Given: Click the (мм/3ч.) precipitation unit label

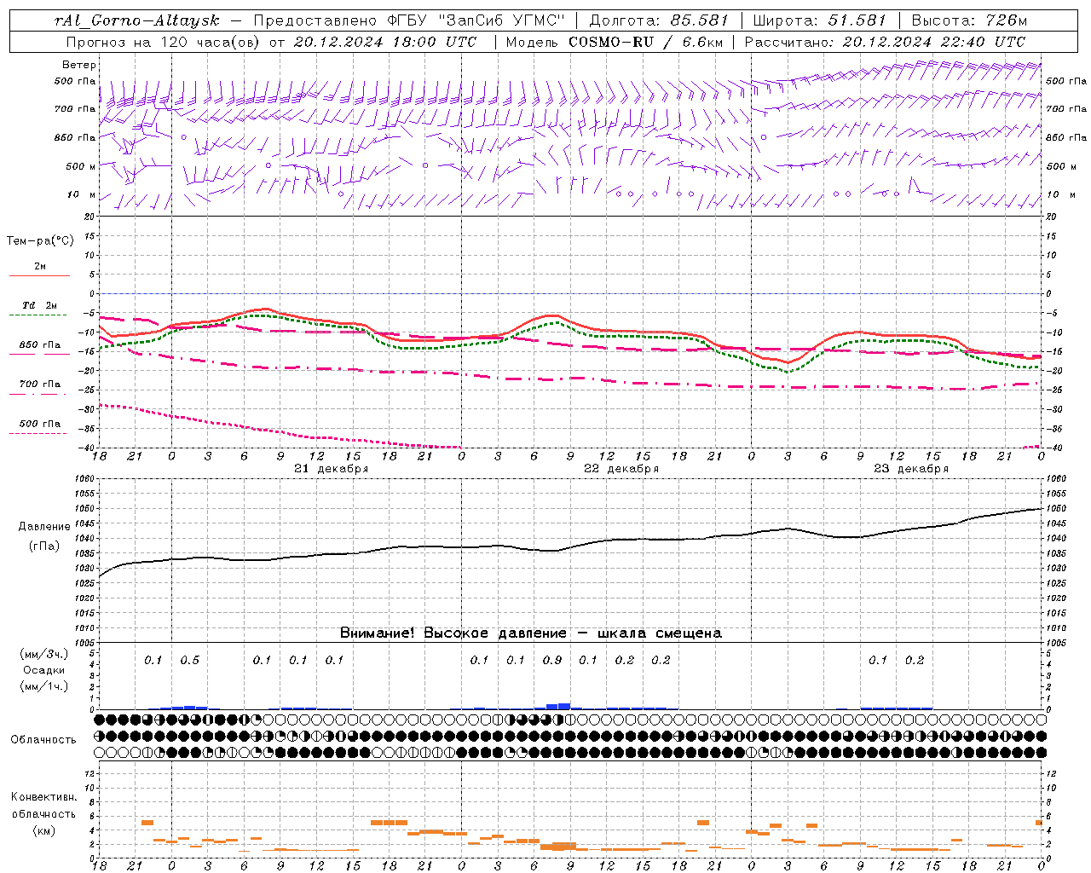Looking at the screenshot, I should [x=44, y=654].
